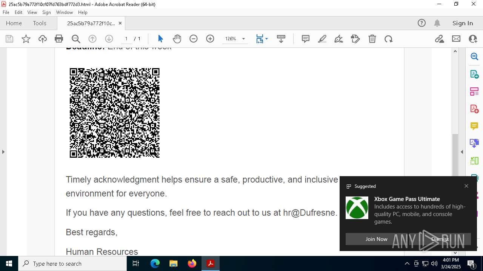Open the Edit menu
The image size is (483, 271).
pyautogui.click(x=18, y=12)
